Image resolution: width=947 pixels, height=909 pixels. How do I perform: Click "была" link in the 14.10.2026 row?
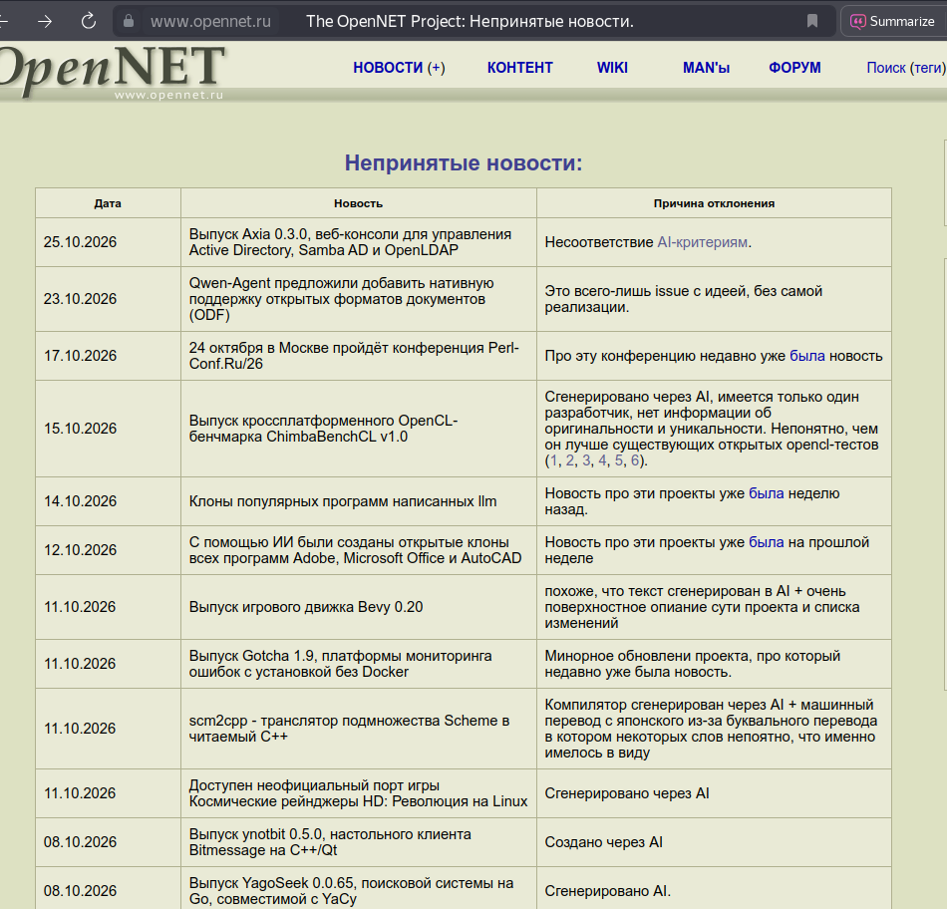tap(766, 493)
